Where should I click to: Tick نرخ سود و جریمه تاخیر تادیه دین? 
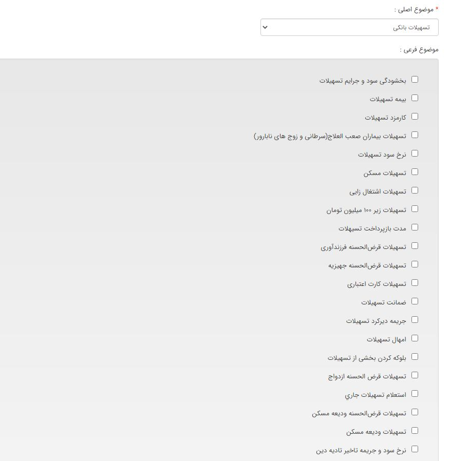point(415,449)
